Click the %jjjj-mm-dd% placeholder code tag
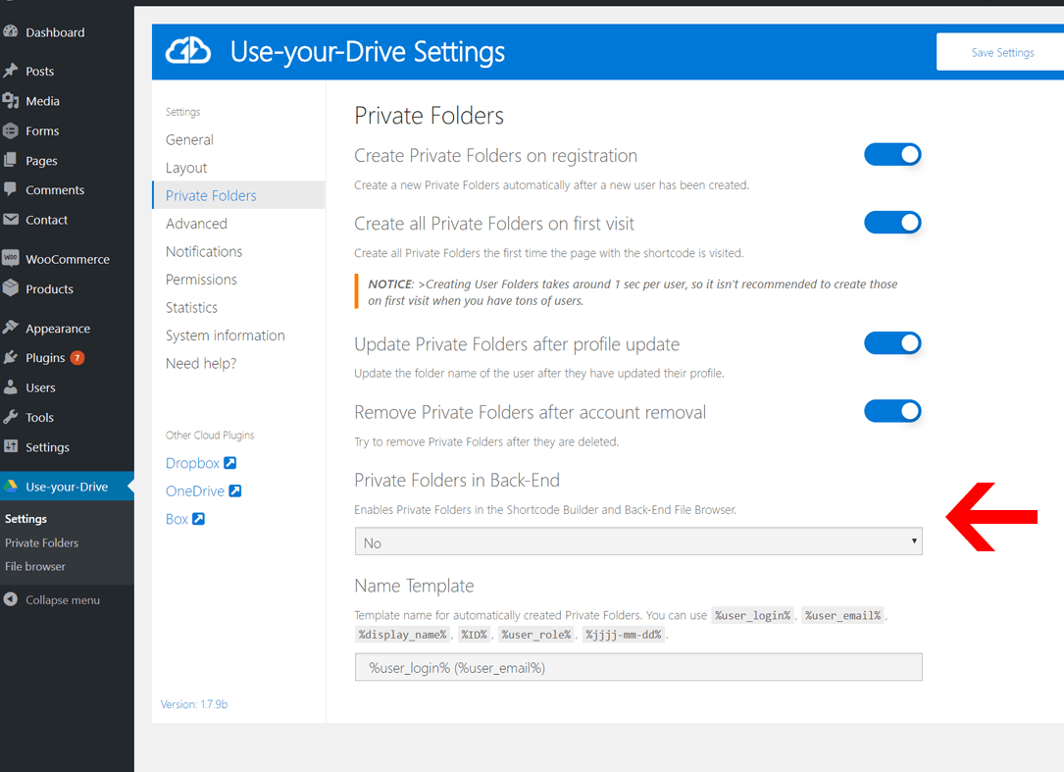The image size is (1064, 772). tap(624, 634)
